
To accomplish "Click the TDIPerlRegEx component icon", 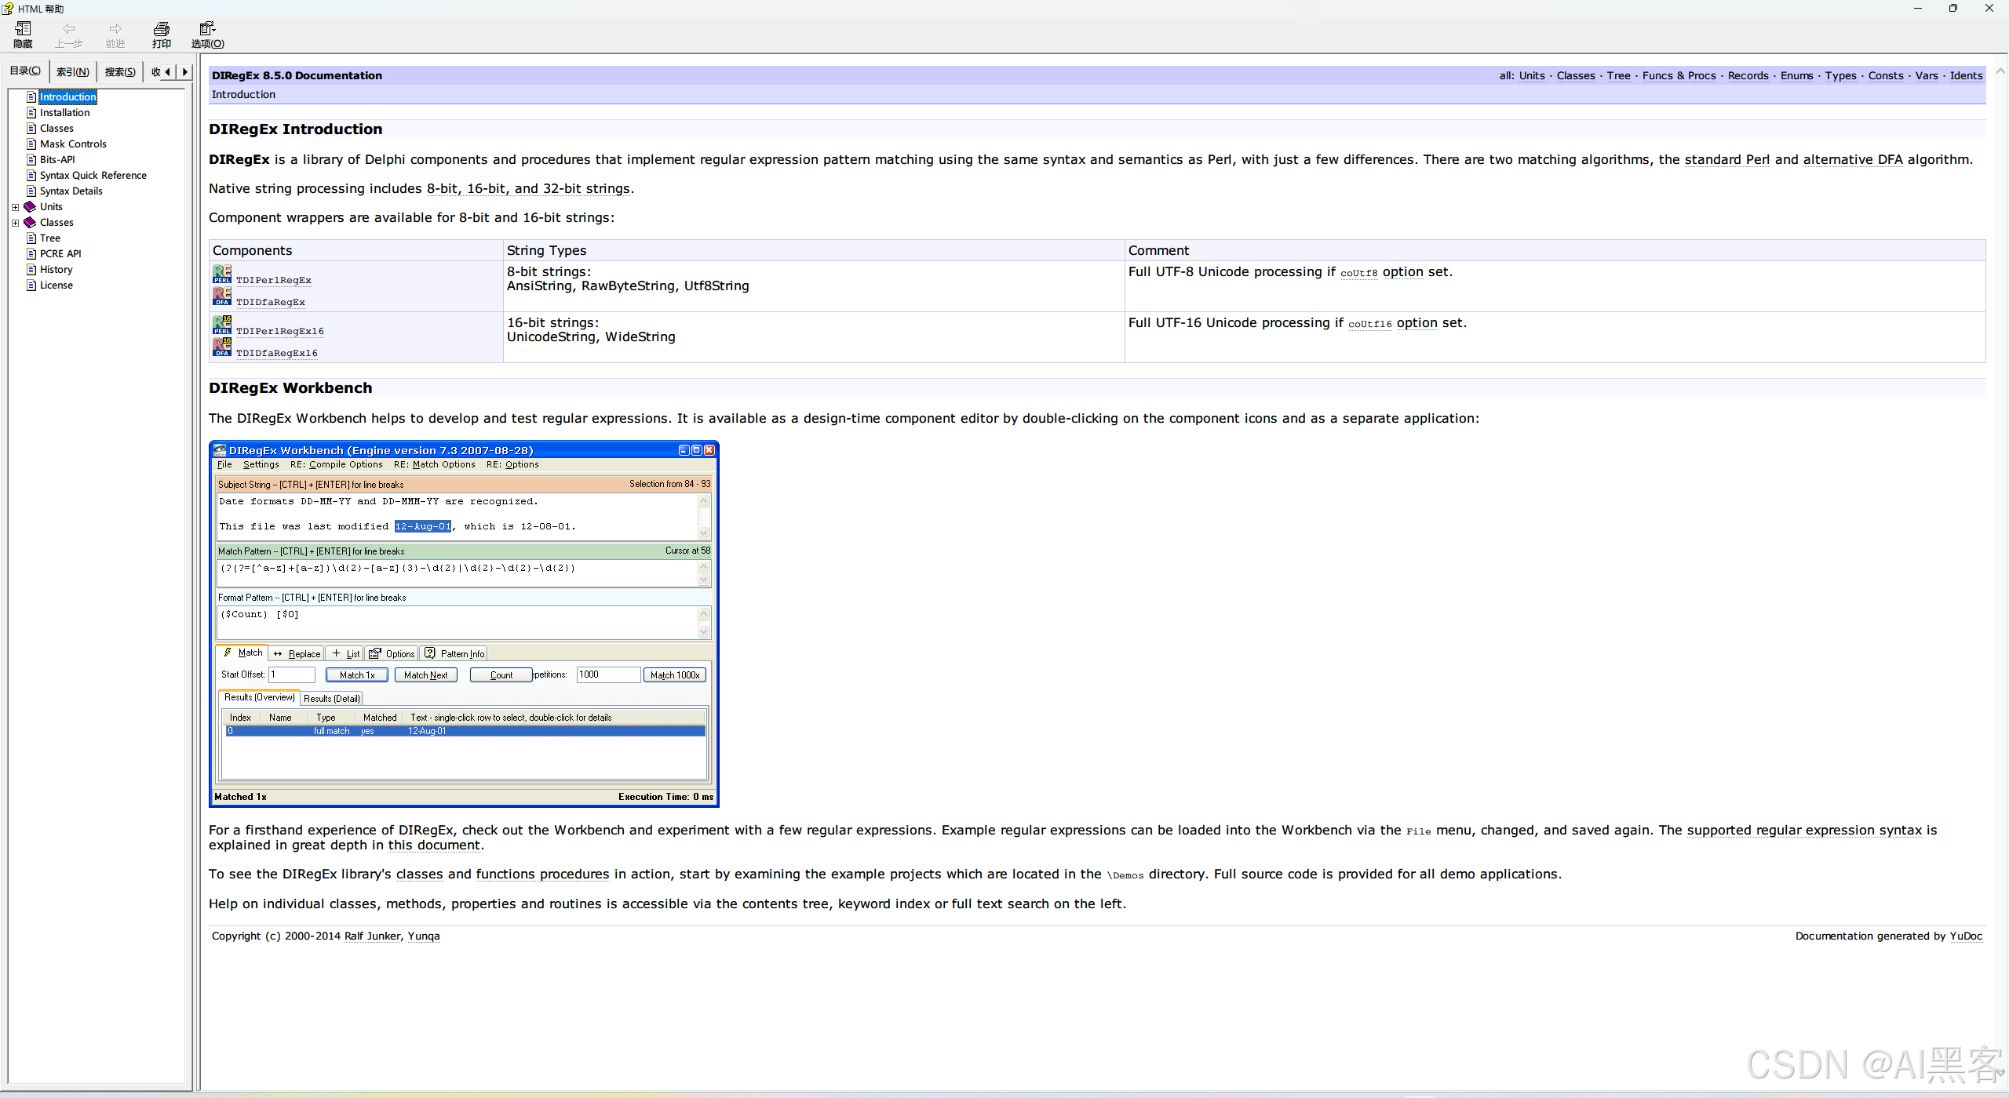I will (x=221, y=274).
